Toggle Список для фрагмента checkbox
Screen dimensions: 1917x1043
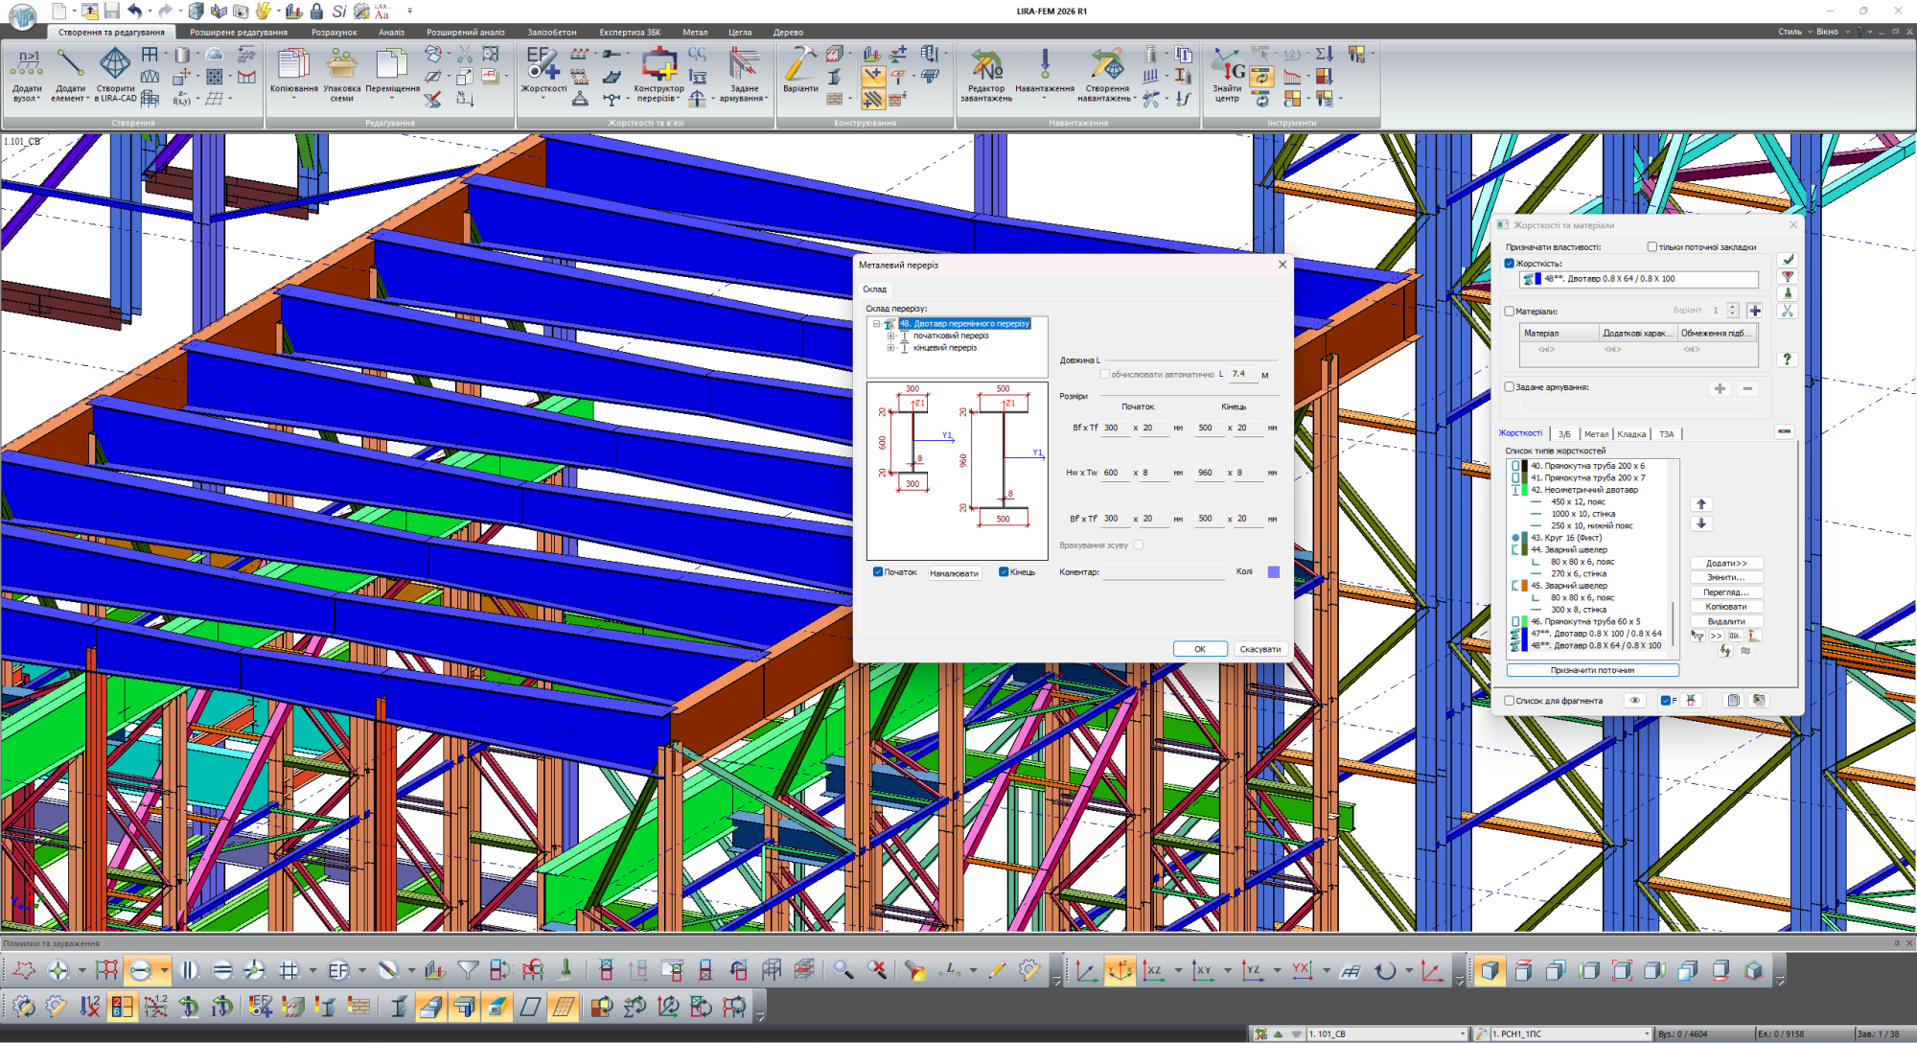tap(1510, 701)
